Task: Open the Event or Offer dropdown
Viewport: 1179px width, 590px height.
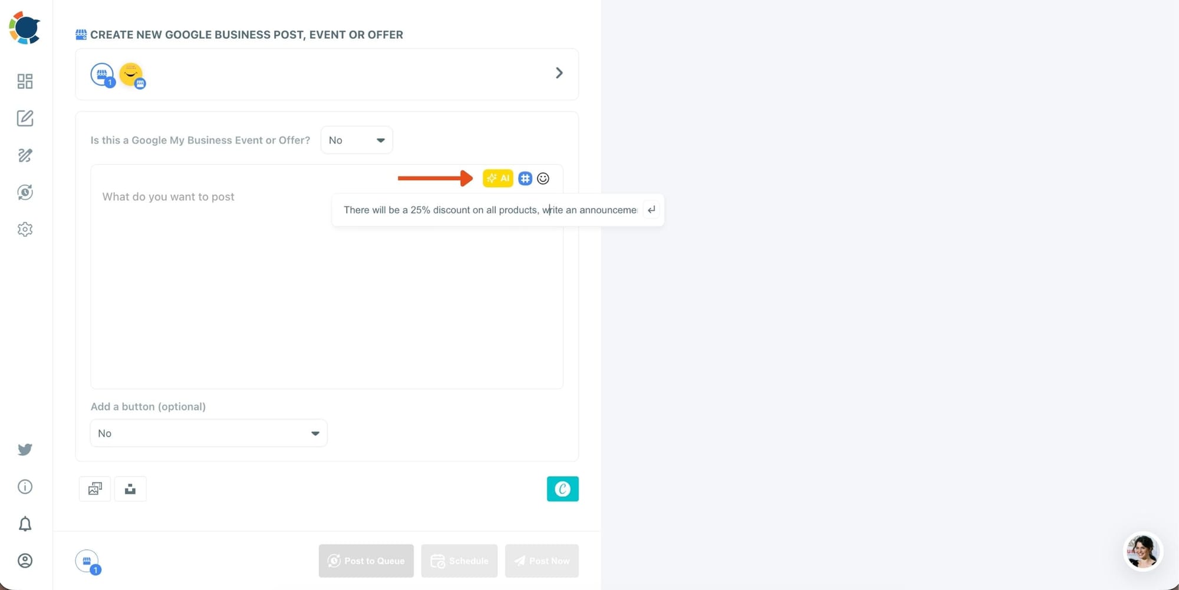Action: coord(356,140)
